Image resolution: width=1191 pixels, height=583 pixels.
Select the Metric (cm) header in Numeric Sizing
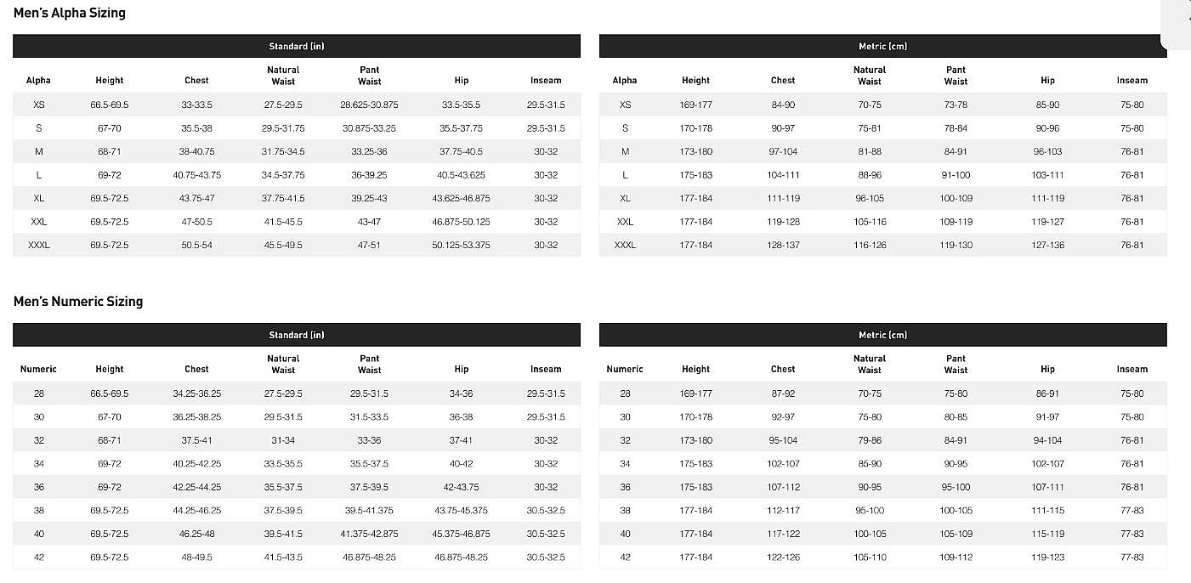click(882, 335)
